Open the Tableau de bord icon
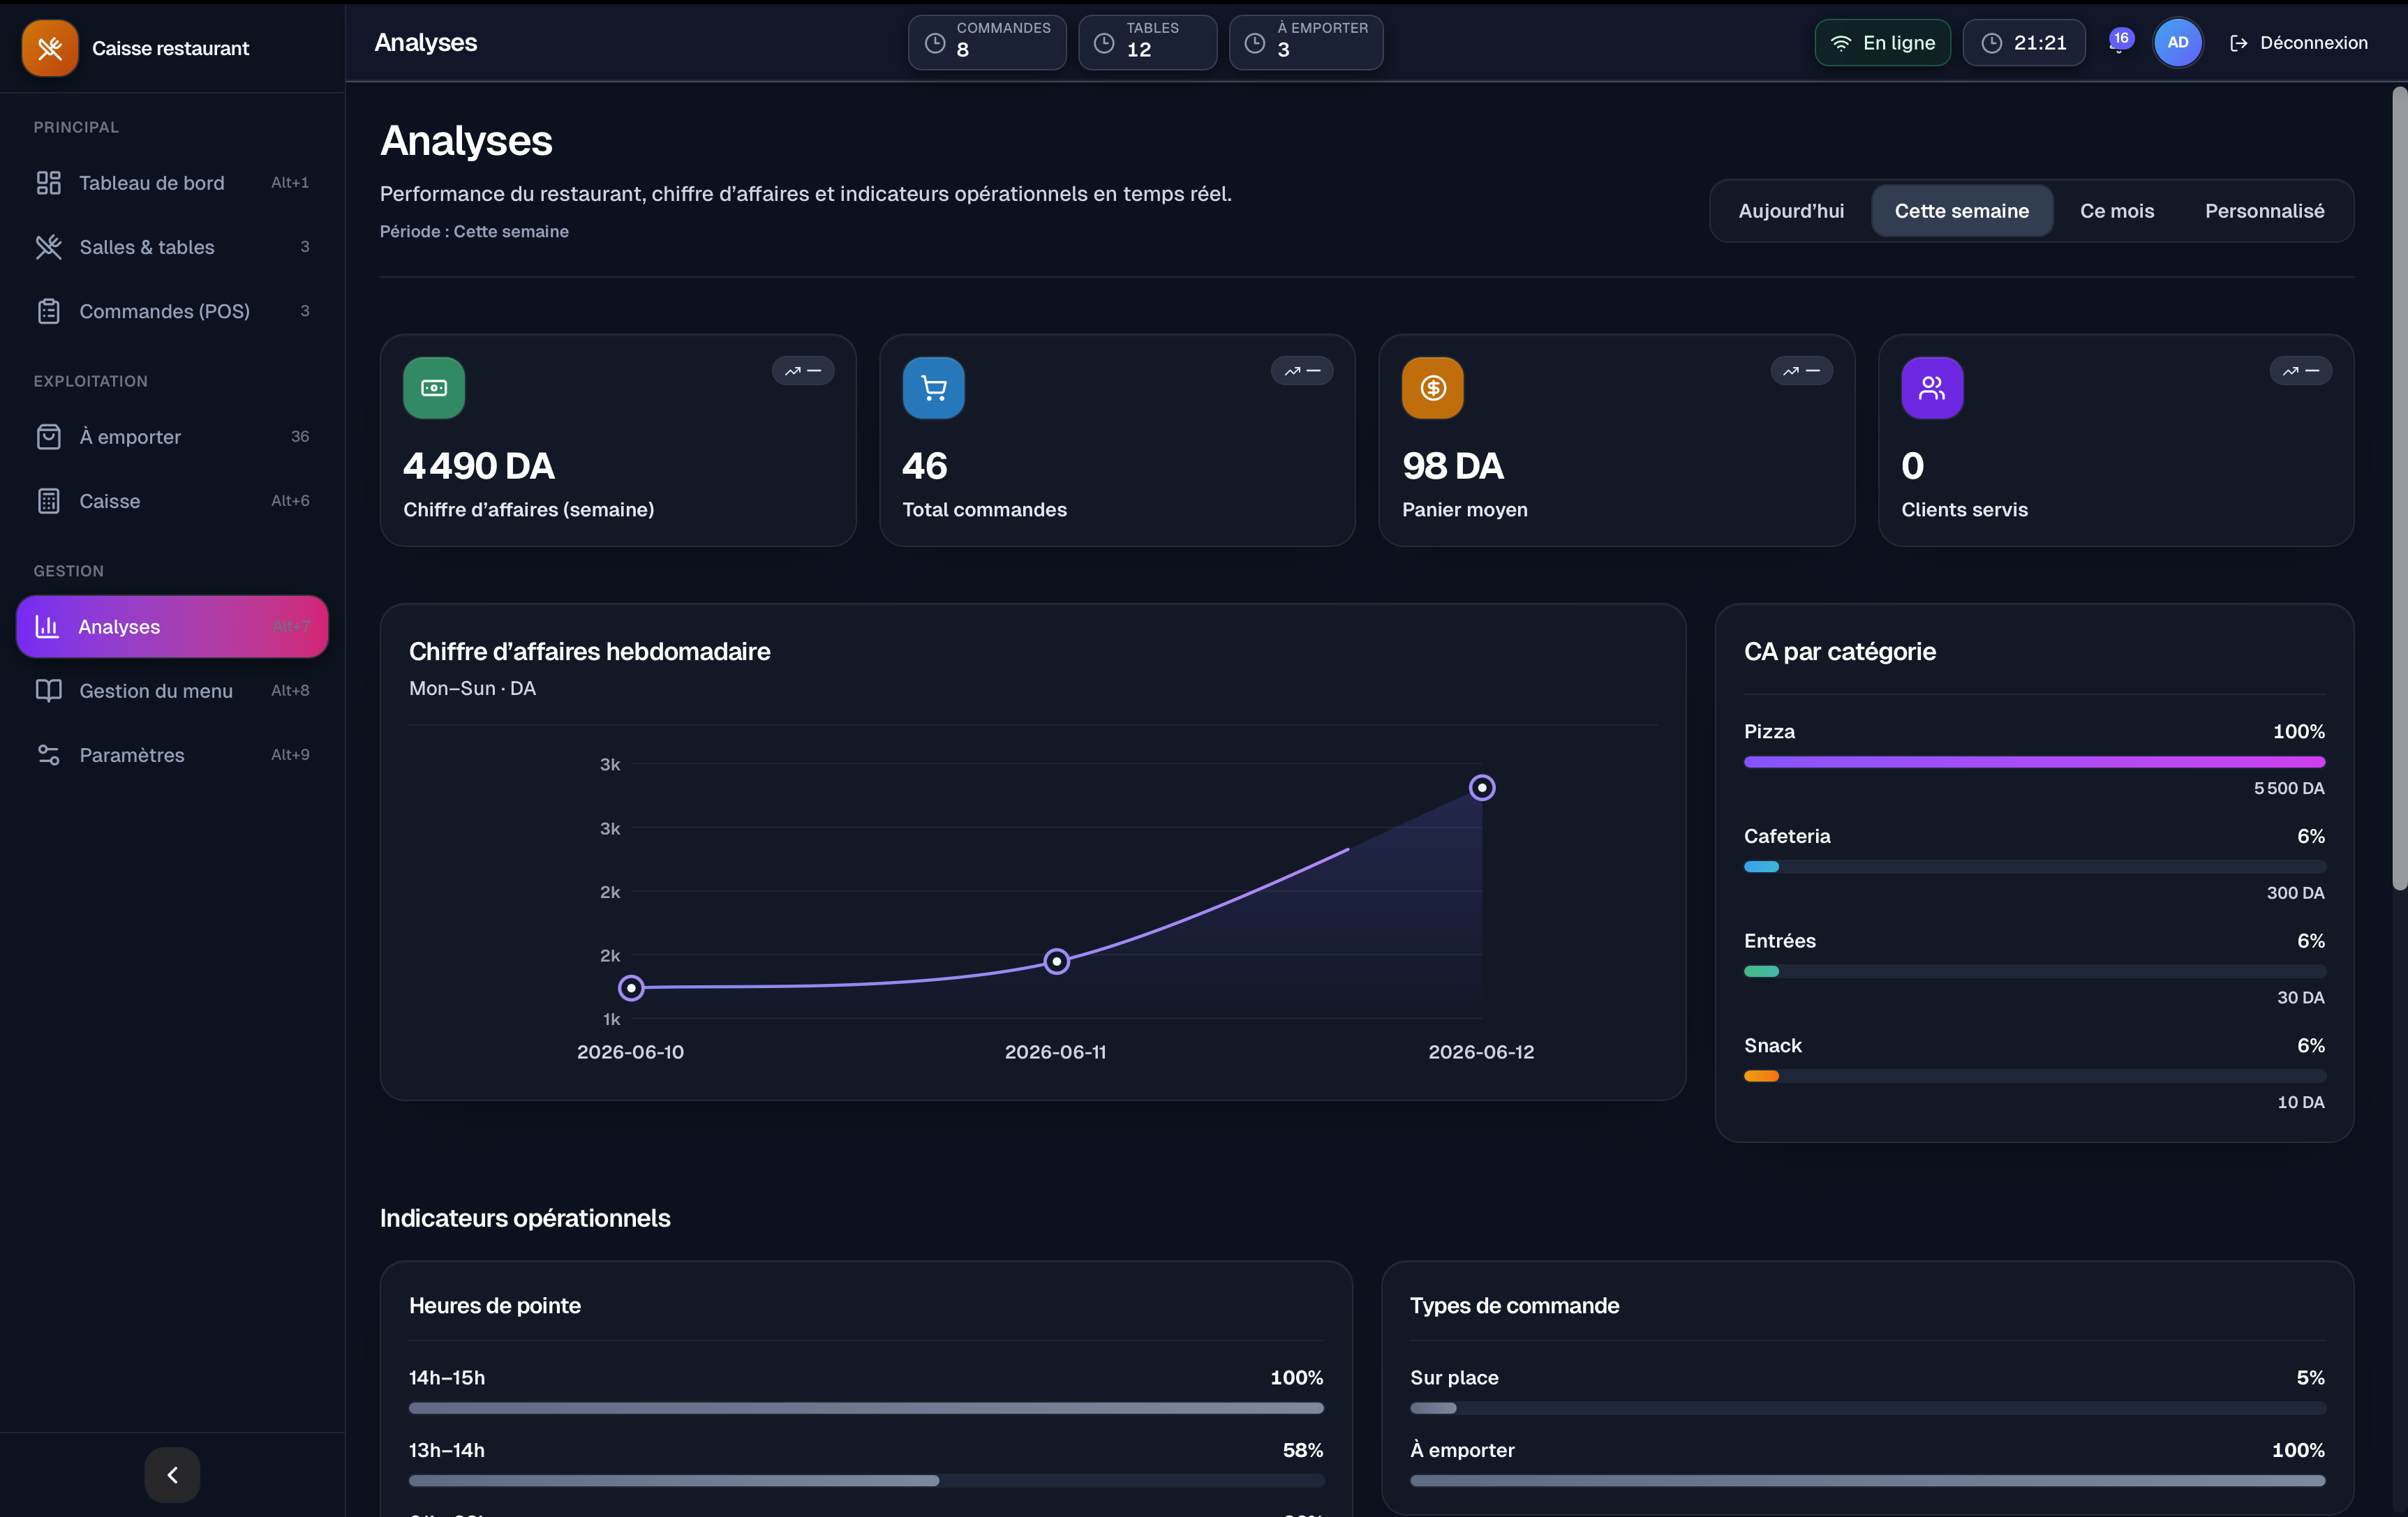 pos(49,183)
